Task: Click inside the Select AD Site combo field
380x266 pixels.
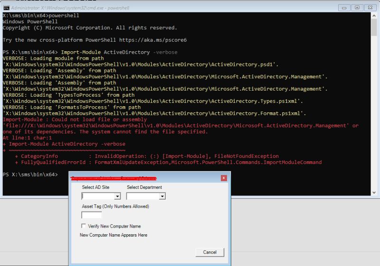Action: point(98,196)
